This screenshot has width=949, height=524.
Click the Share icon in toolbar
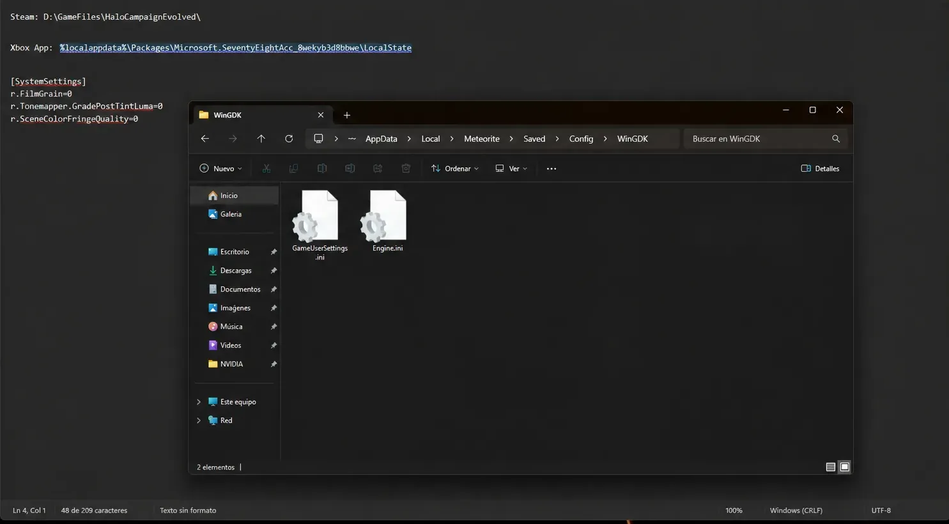pos(378,169)
